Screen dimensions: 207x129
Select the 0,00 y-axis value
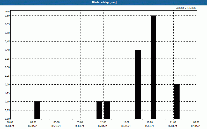click(x=7, y=119)
